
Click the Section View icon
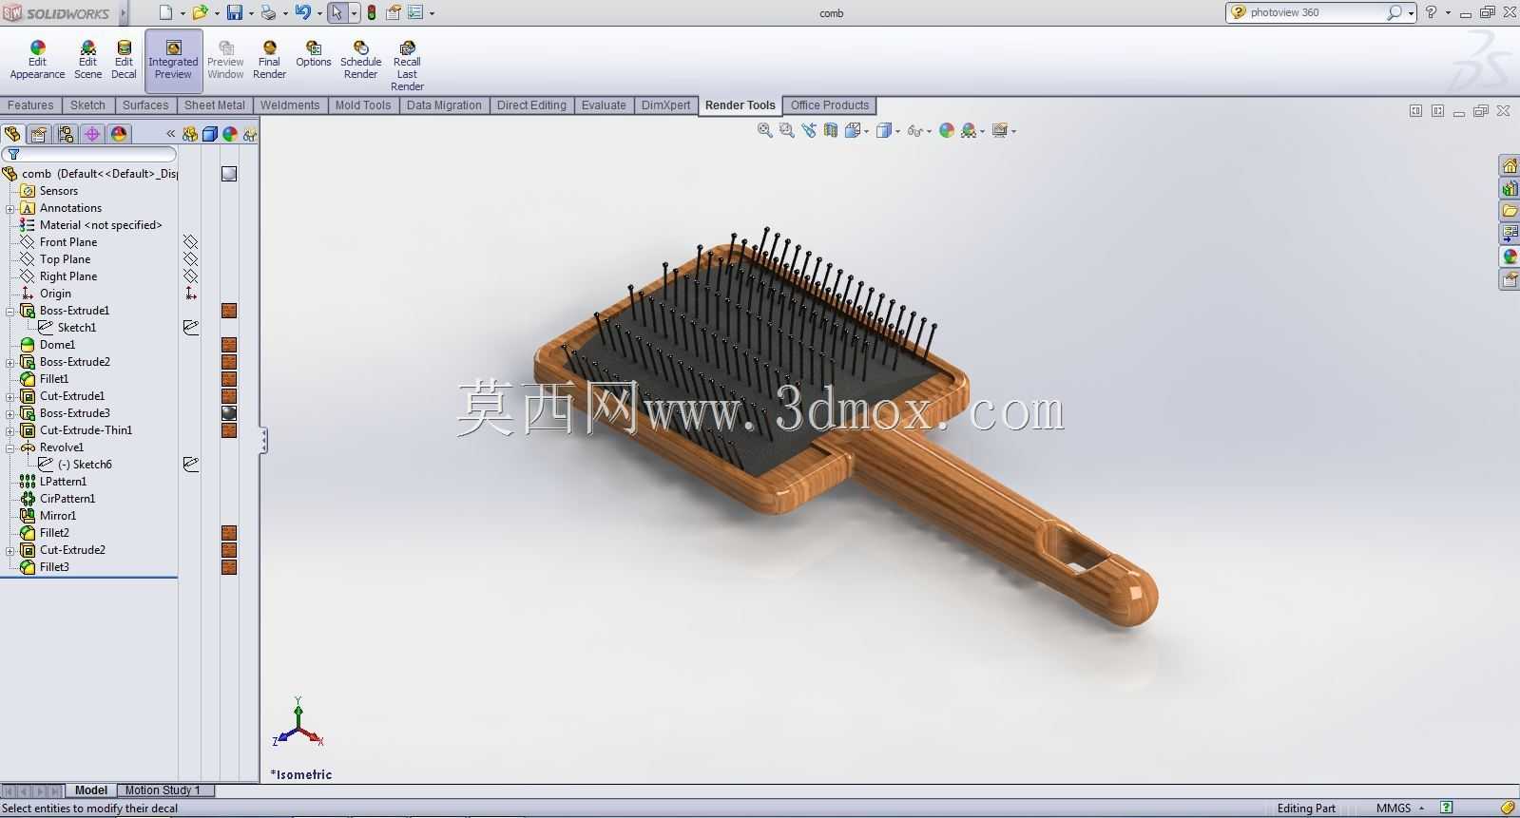[x=831, y=131]
